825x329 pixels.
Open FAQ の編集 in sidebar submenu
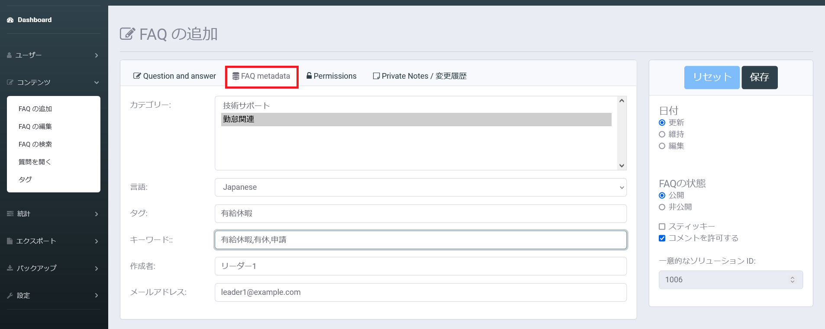tap(35, 127)
